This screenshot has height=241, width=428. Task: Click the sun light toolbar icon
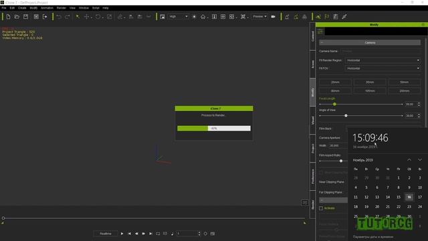pyautogui.click(x=195, y=17)
